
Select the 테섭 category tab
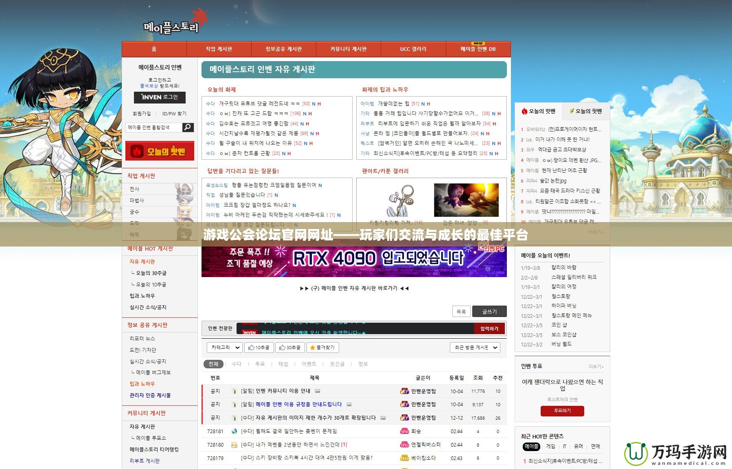click(283, 364)
